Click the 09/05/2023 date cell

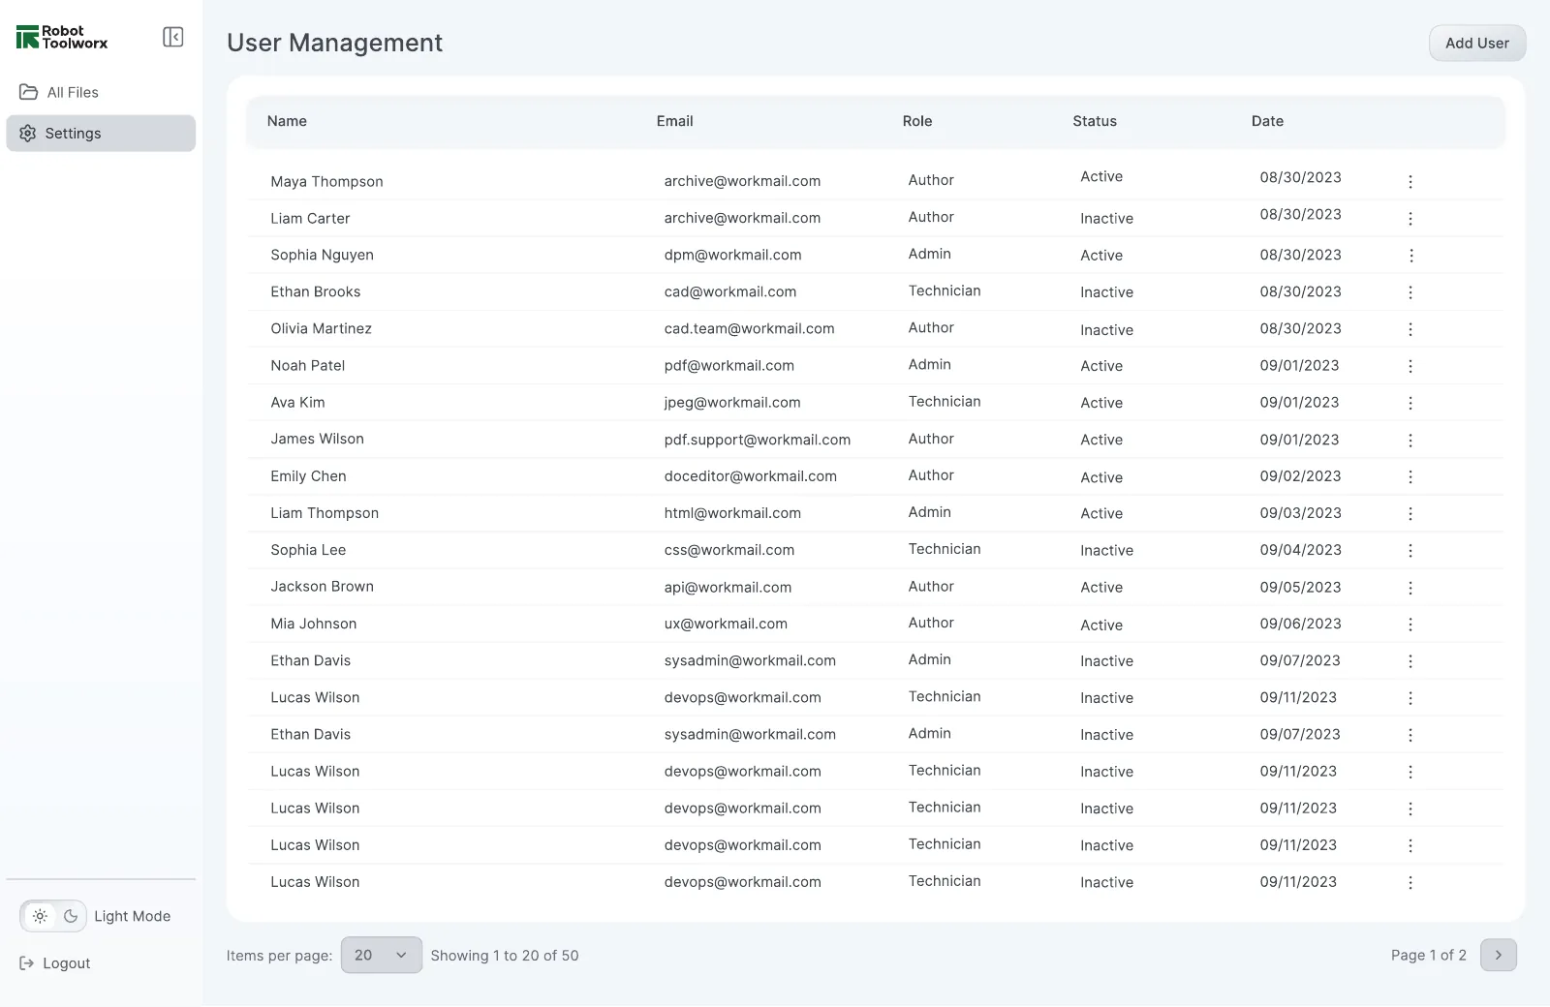pos(1300,587)
